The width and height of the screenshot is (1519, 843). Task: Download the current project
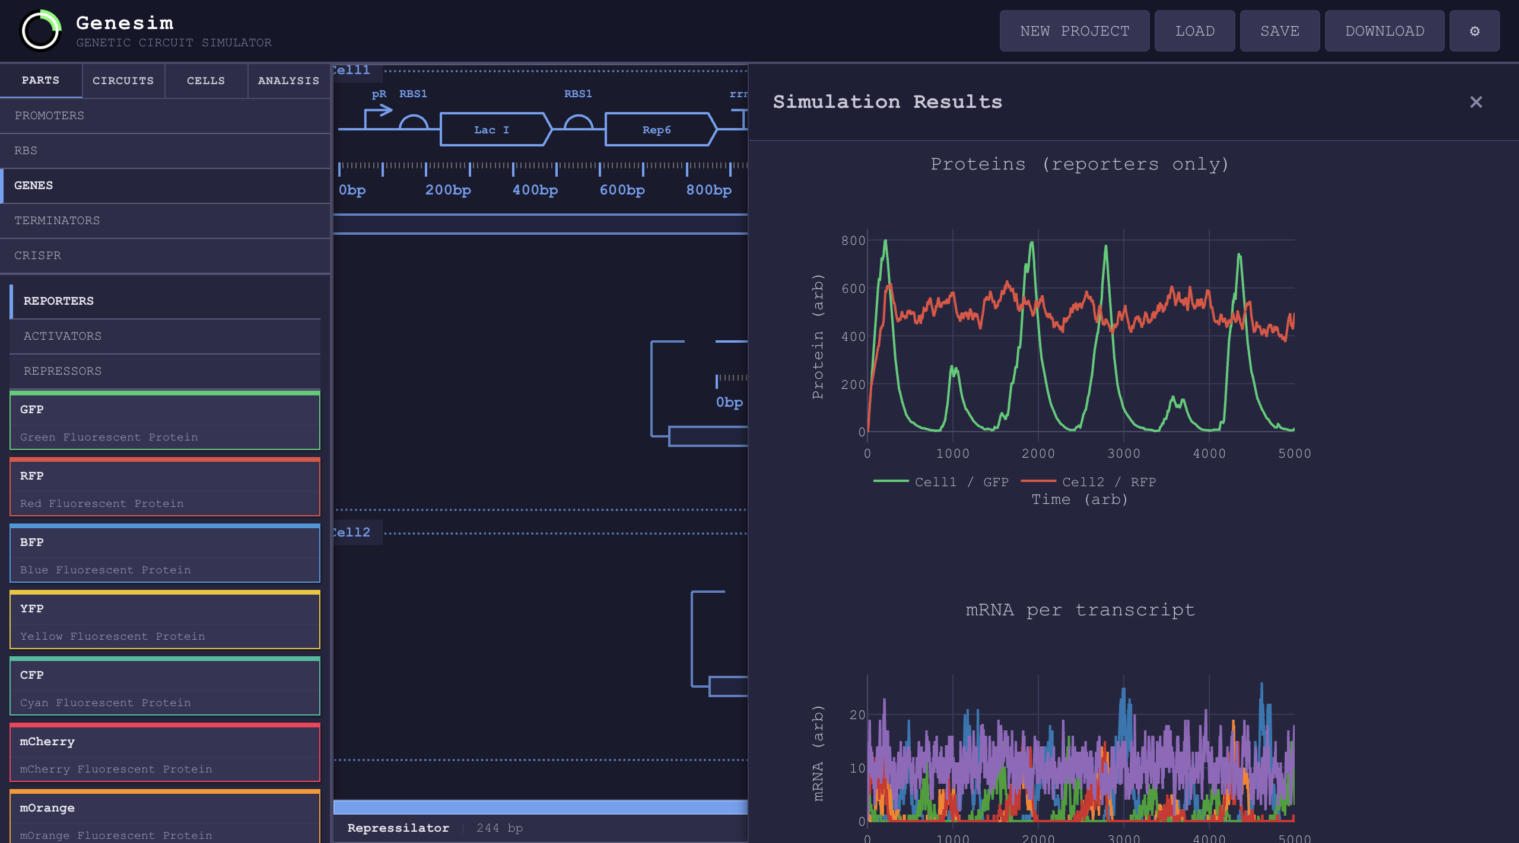click(x=1384, y=31)
